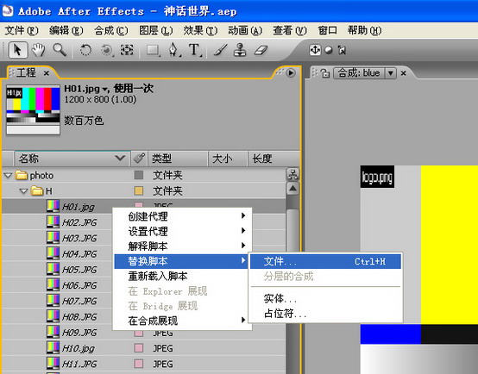Open the 文件(F) menu
The height and width of the screenshot is (374, 478).
[x=22, y=30]
